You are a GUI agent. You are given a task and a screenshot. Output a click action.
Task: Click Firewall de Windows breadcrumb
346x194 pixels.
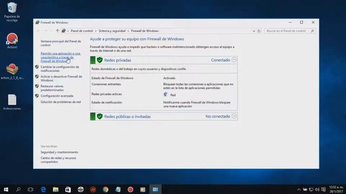(x=145, y=31)
